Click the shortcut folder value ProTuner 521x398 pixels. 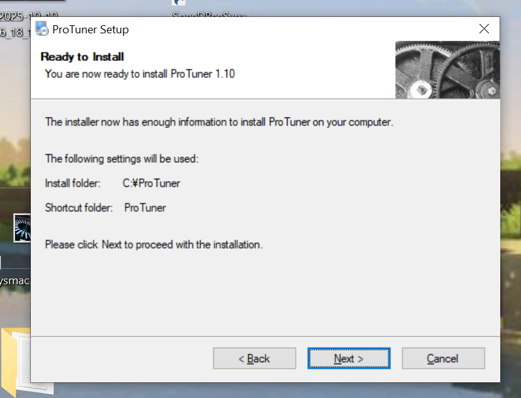point(145,207)
